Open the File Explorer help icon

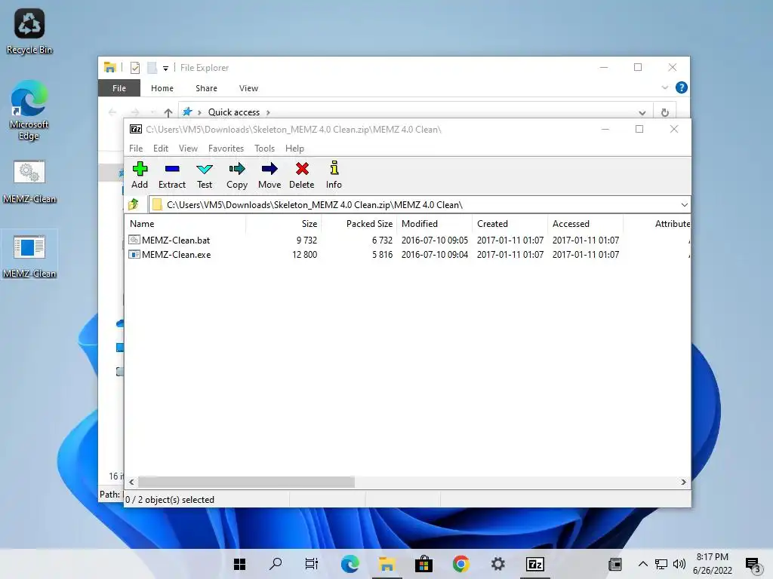[x=682, y=87]
